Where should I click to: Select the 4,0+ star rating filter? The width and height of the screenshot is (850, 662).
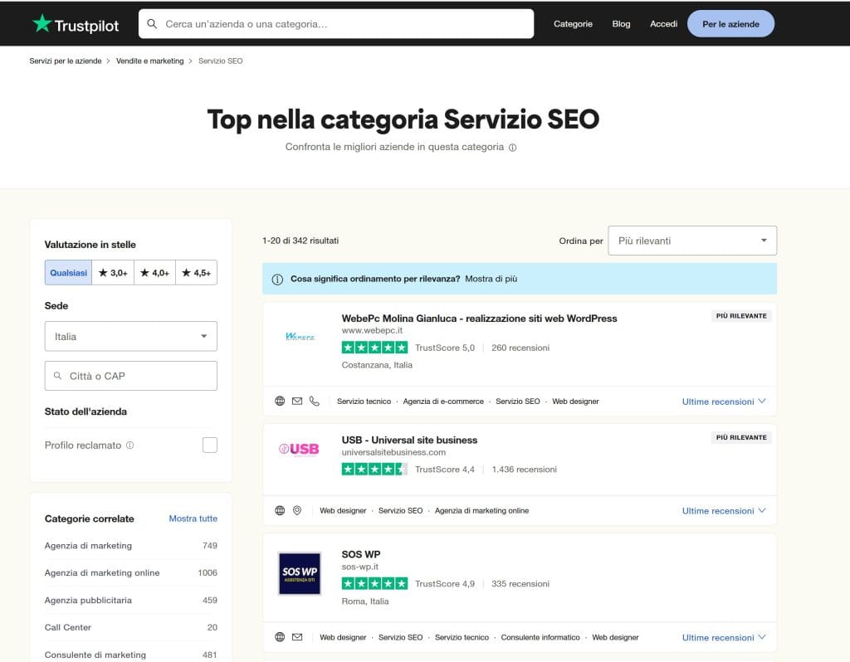pyautogui.click(x=154, y=273)
